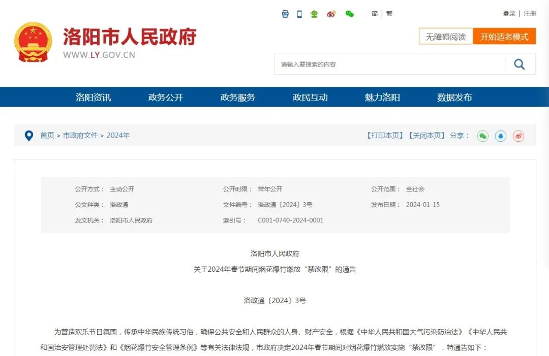The height and width of the screenshot is (356, 549).
Task: Click the APP download icon in header
Action: point(285,14)
